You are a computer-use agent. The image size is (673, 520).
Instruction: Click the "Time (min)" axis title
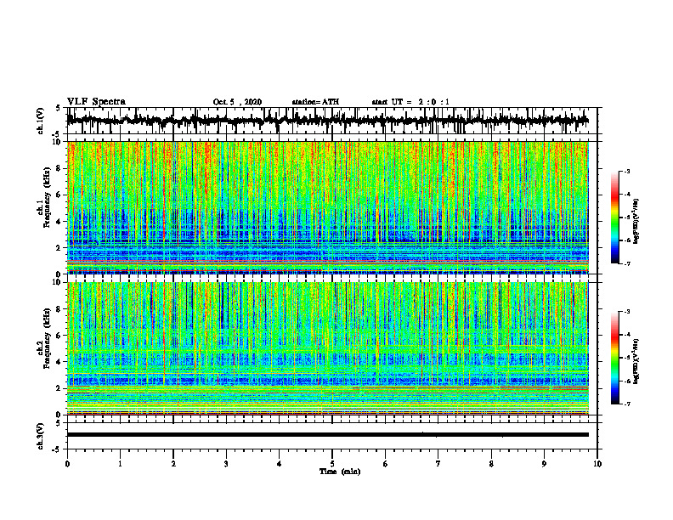tap(340, 472)
